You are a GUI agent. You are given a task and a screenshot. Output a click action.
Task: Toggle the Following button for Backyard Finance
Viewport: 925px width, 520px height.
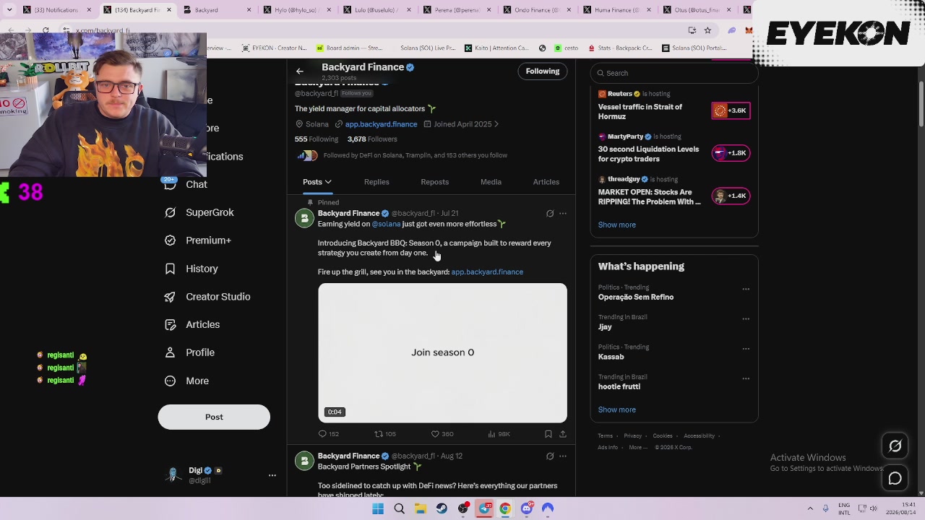coord(543,71)
